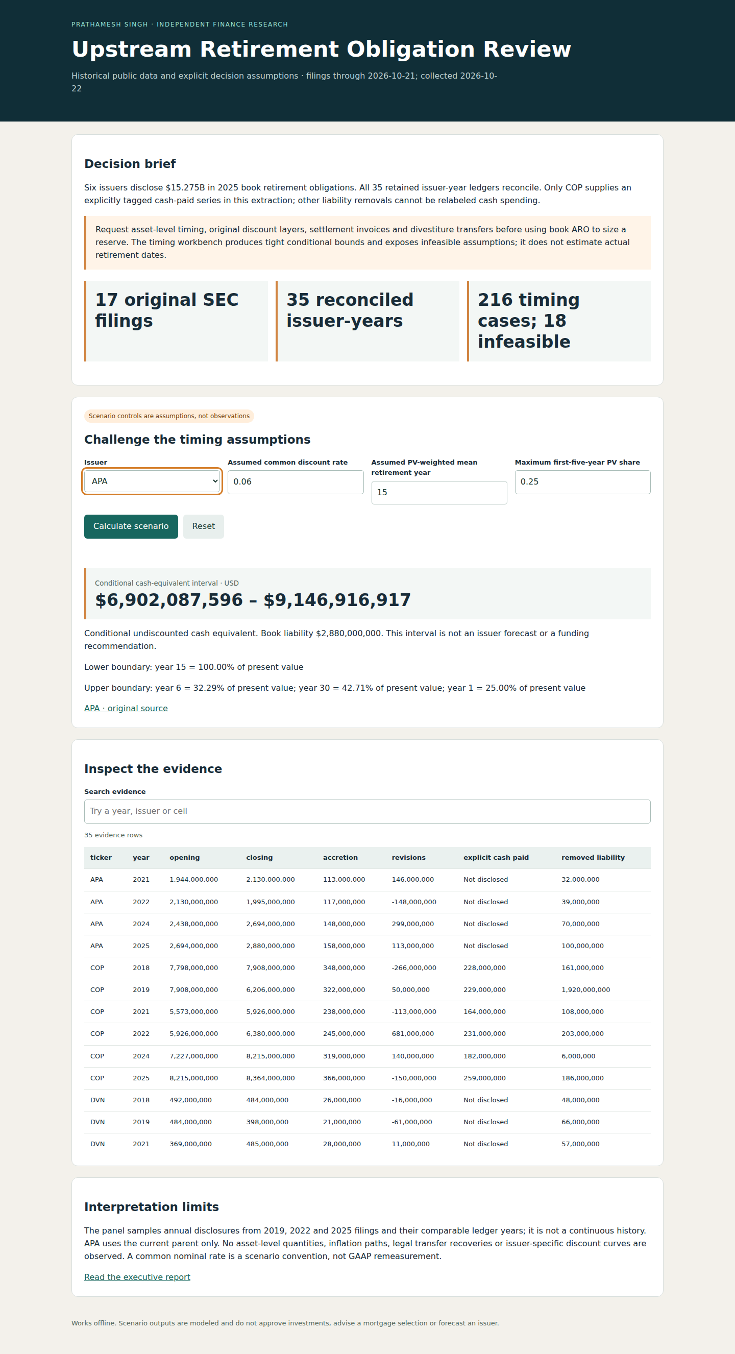Open the Issuer dropdown showing APA

[152, 481]
